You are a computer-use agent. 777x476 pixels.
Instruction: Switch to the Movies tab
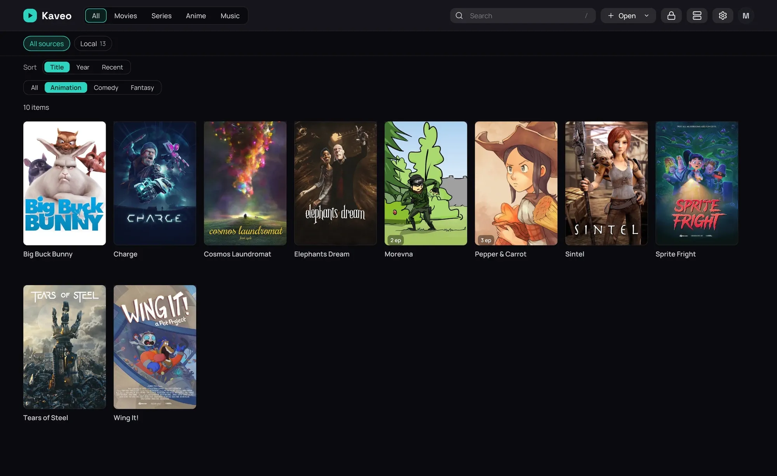125,16
